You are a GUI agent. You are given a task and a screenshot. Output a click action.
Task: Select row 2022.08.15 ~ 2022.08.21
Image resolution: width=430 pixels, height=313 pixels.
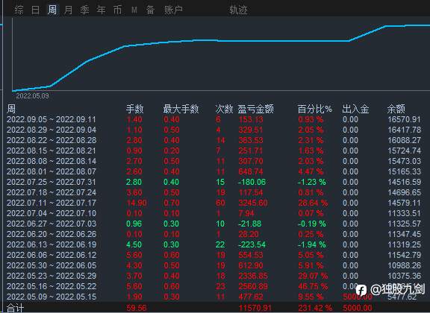[x=214, y=151]
